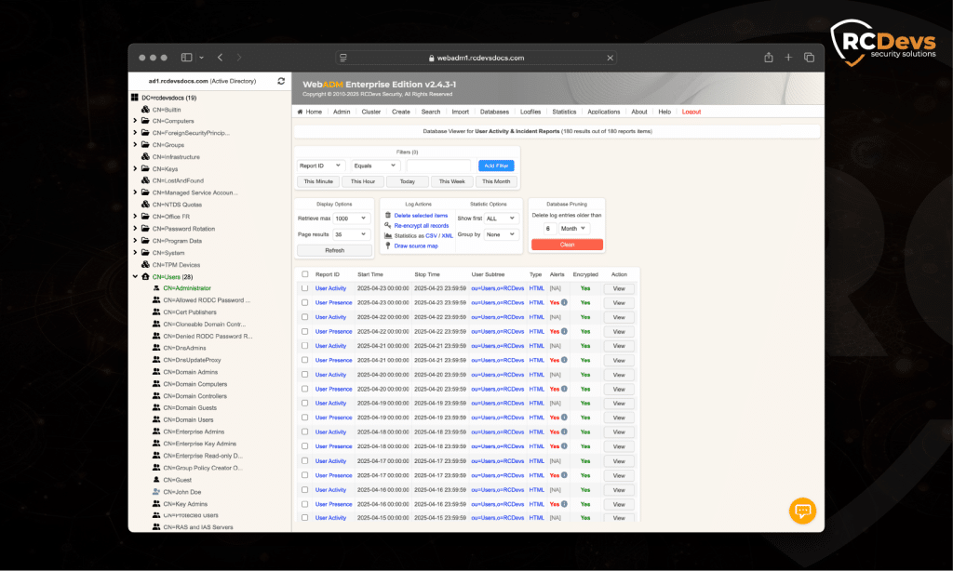Open the Cluster menu
The width and height of the screenshot is (953, 571).
(370, 112)
